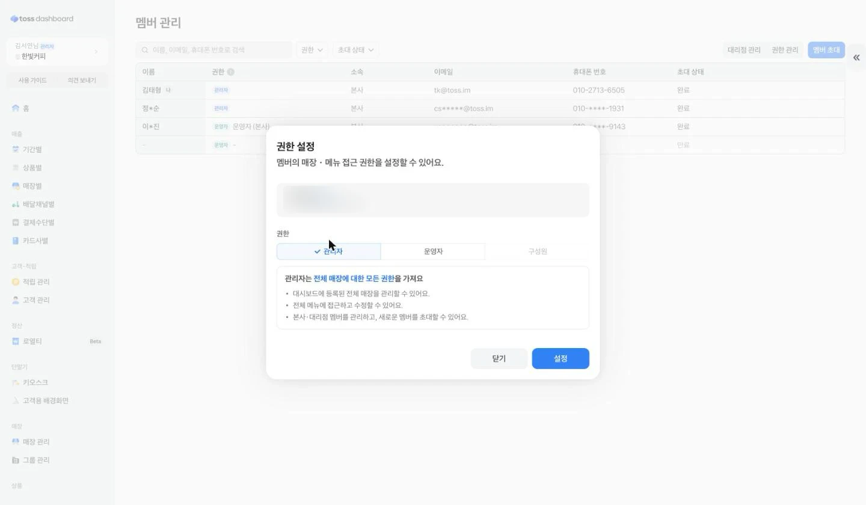
Task: Open the 대리점 관리 button
Action: click(x=744, y=50)
